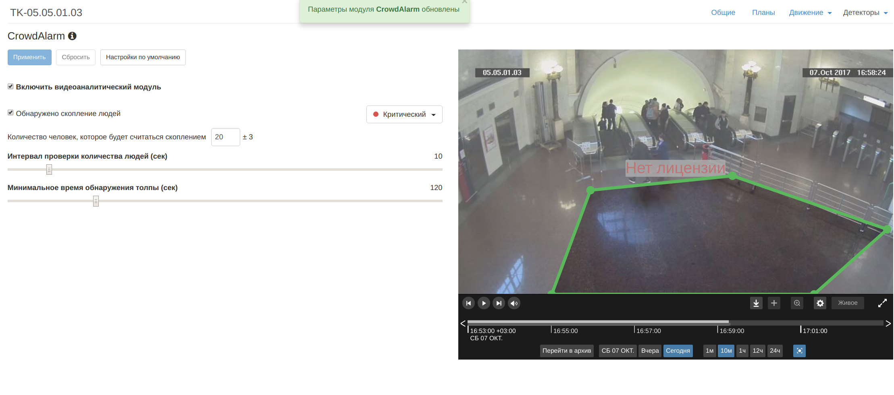Set timeline scale to 1ч

point(742,351)
